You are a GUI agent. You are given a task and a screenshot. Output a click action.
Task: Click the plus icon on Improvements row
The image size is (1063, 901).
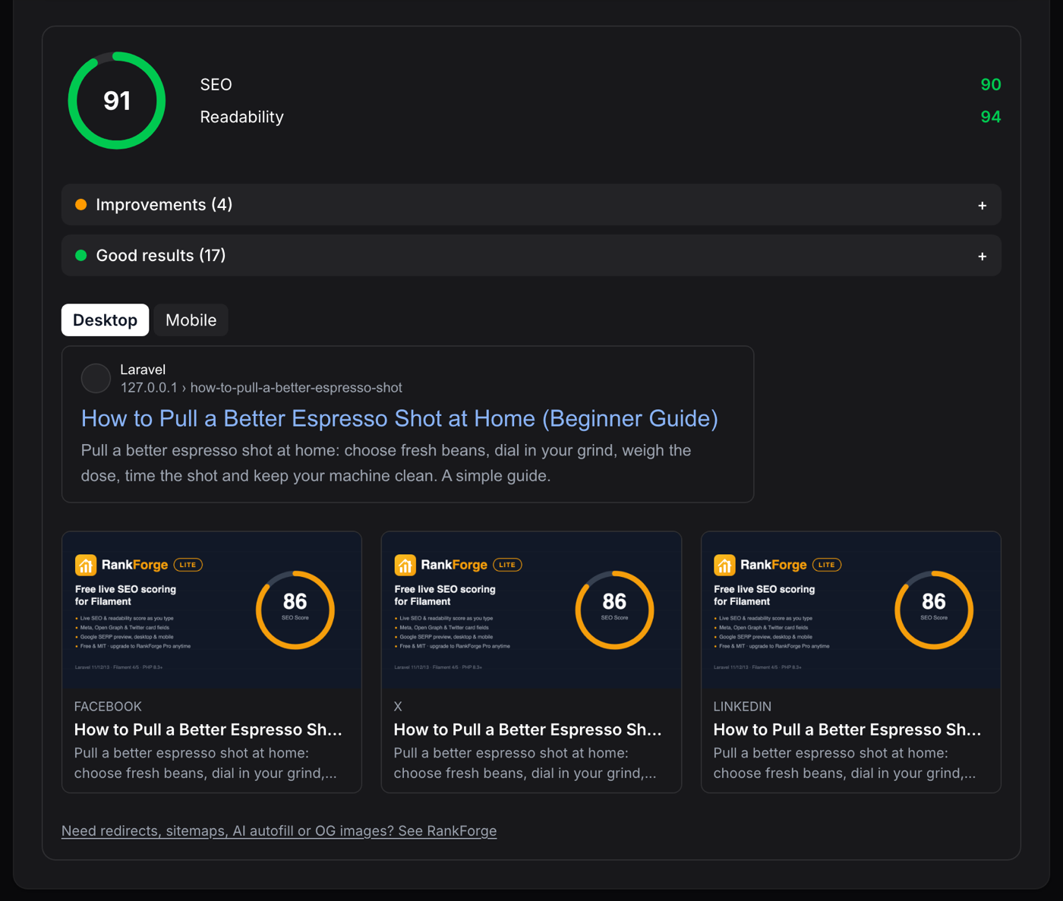(982, 206)
